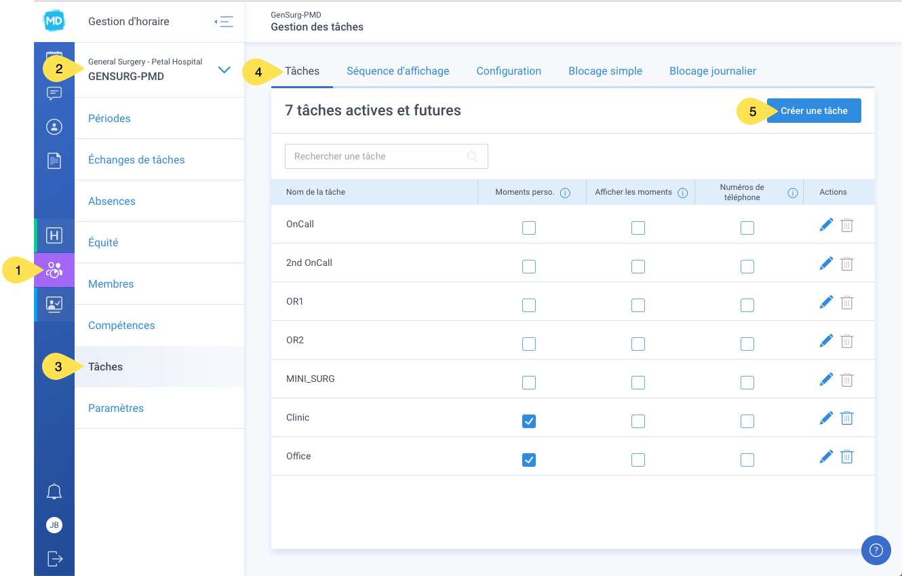
Task: Click the Rechercher une tâche search field
Action: [387, 156]
